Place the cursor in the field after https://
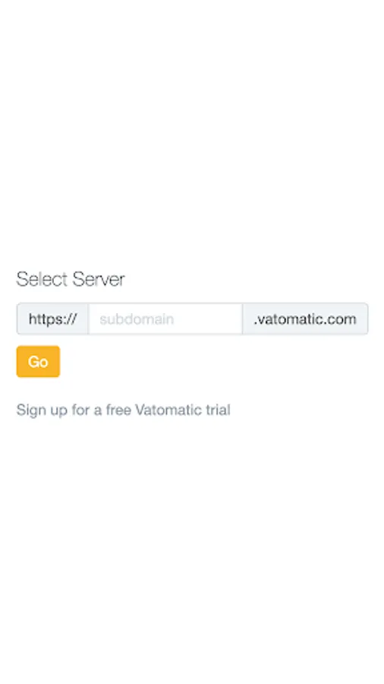Viewport: 384px width, 684px height. pos(165,319)
